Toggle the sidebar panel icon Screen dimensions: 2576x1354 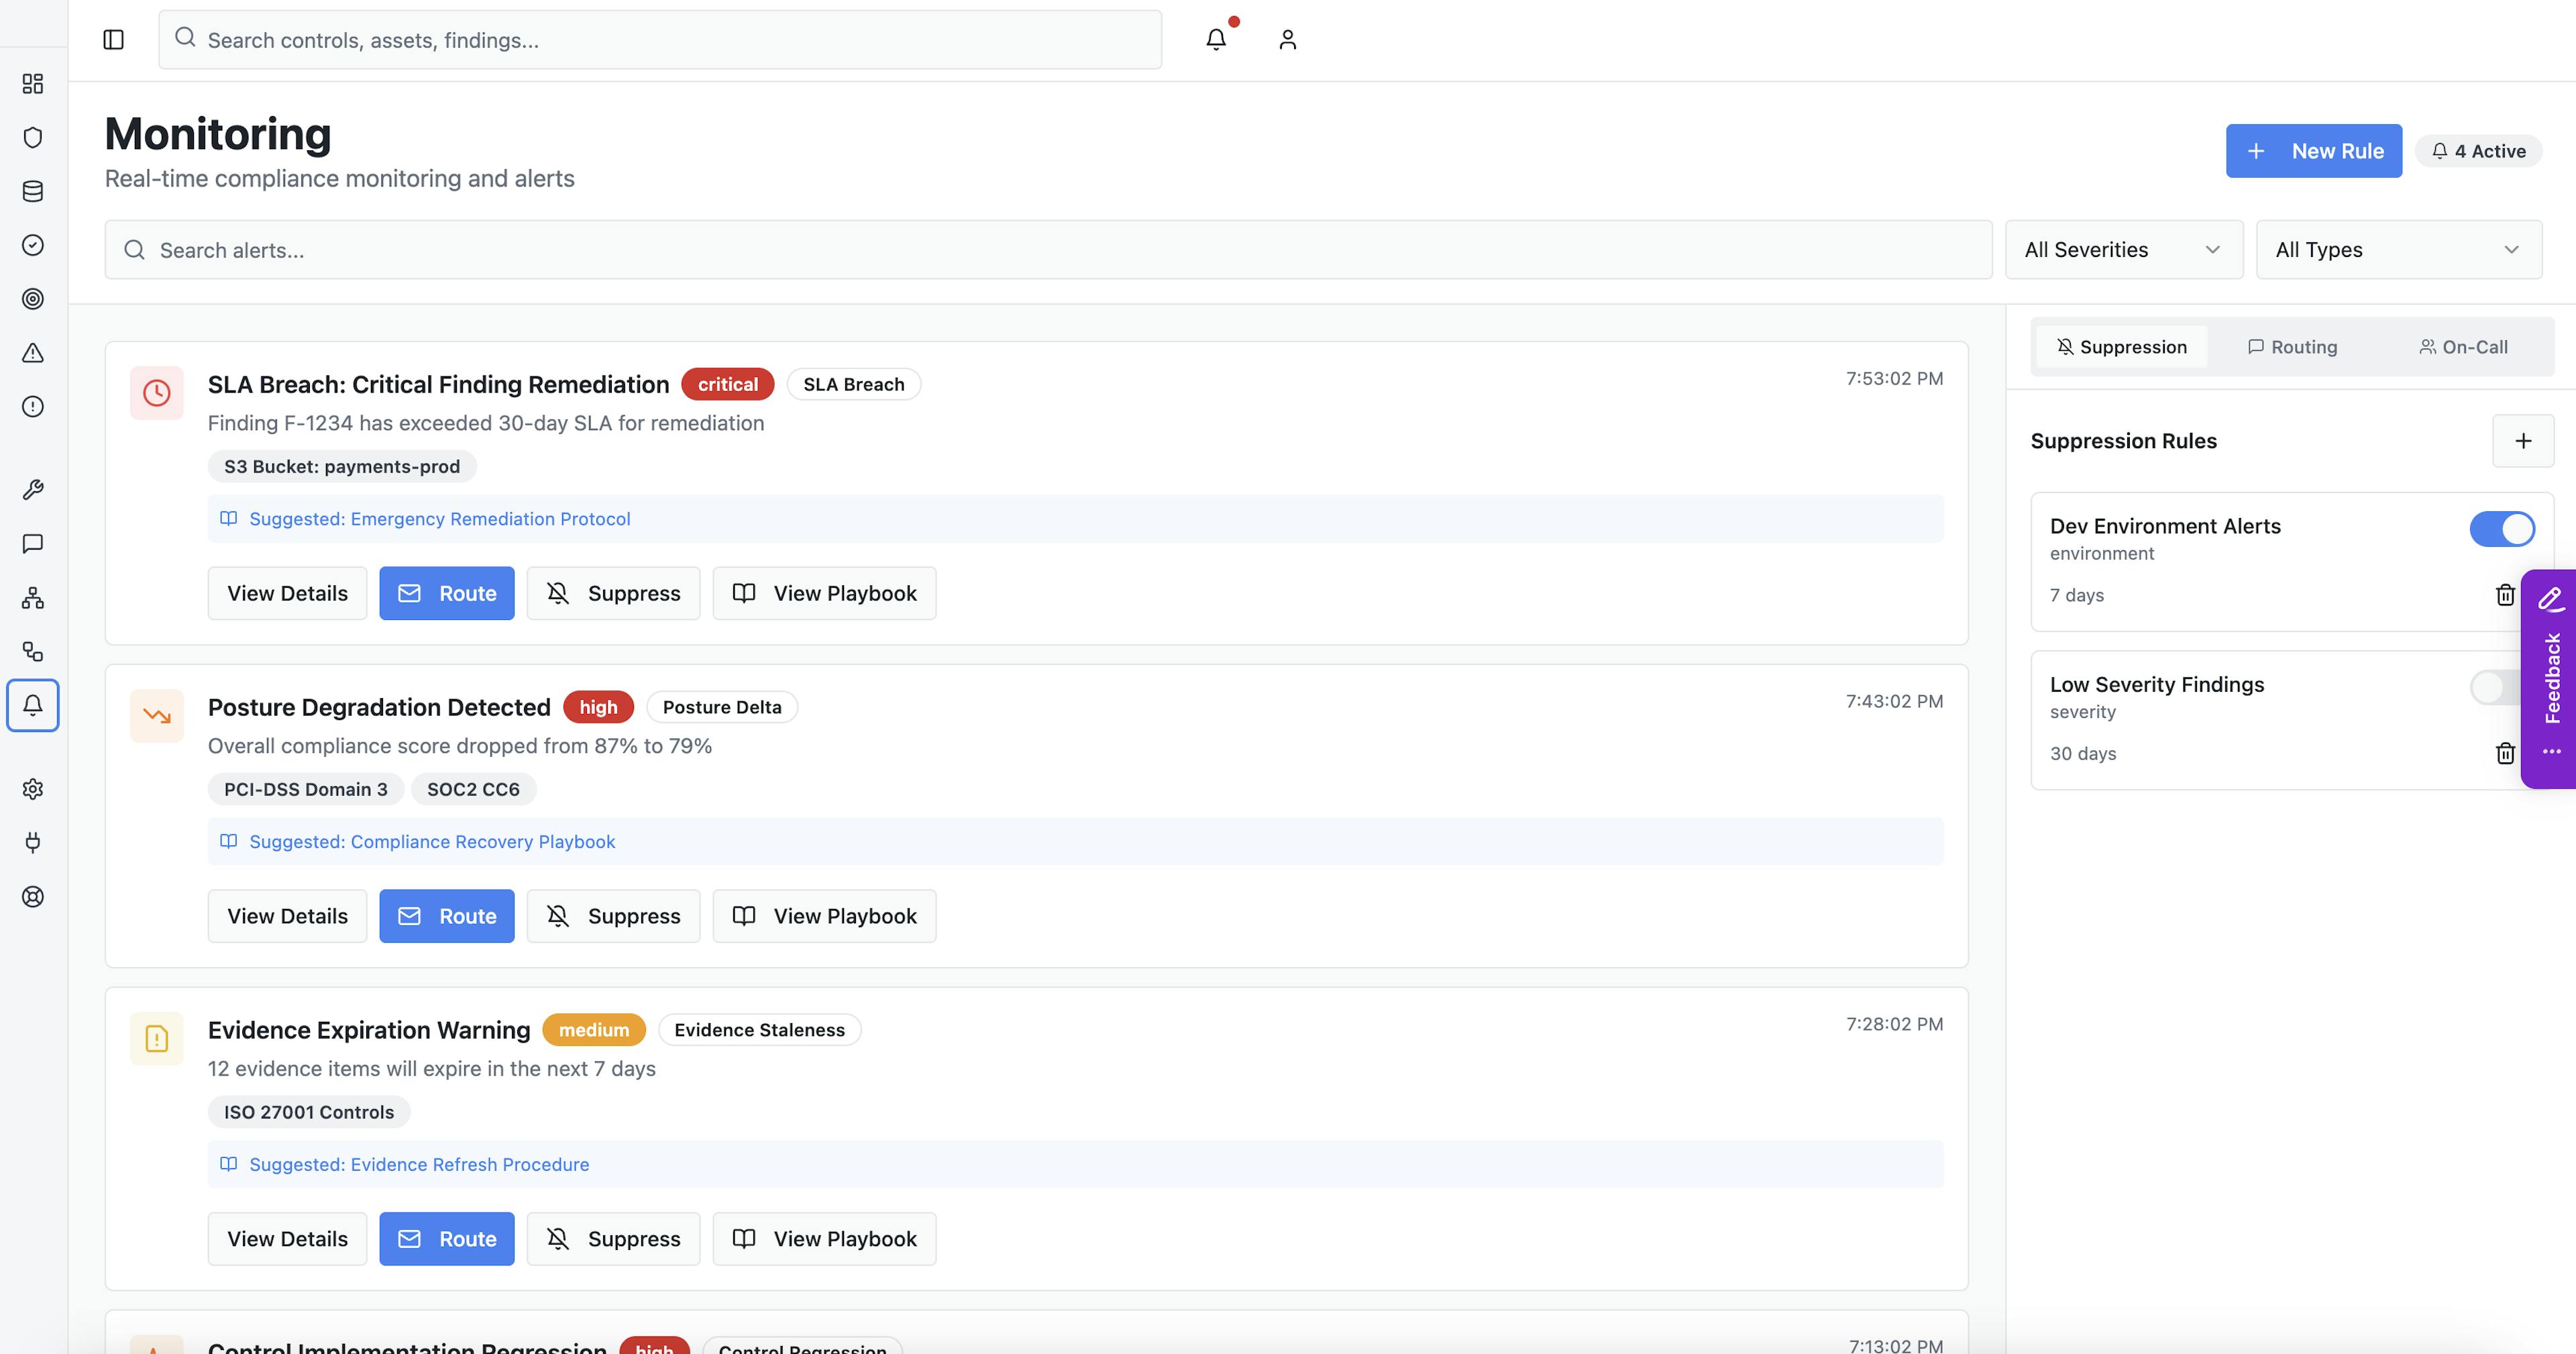[113, 40]
